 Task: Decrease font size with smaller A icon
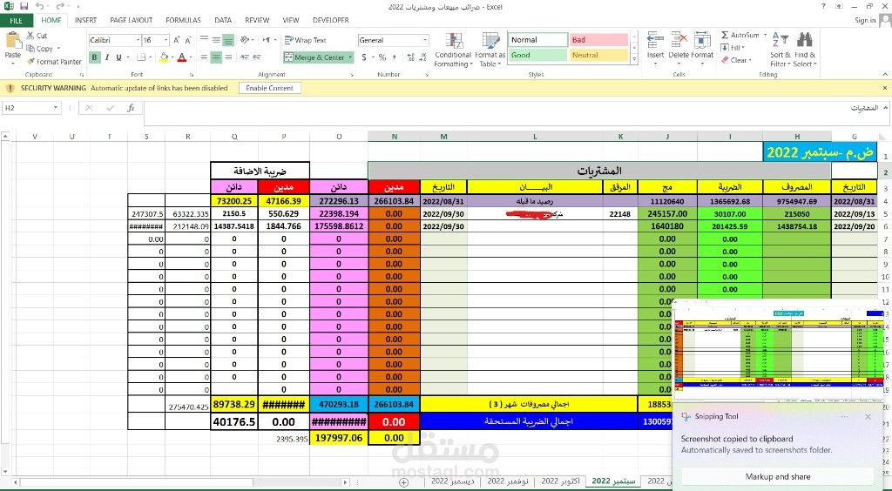point(188,40)
